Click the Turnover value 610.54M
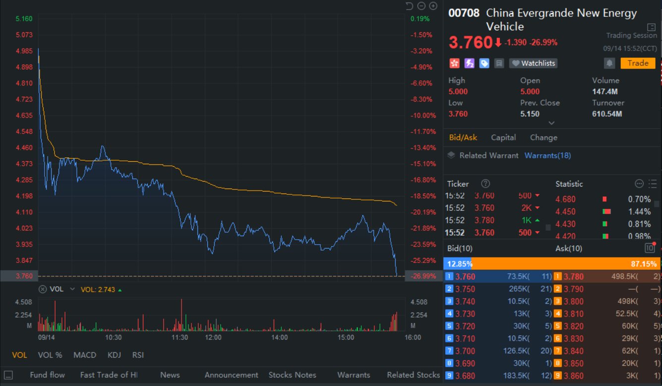 [x=607, y=114]
